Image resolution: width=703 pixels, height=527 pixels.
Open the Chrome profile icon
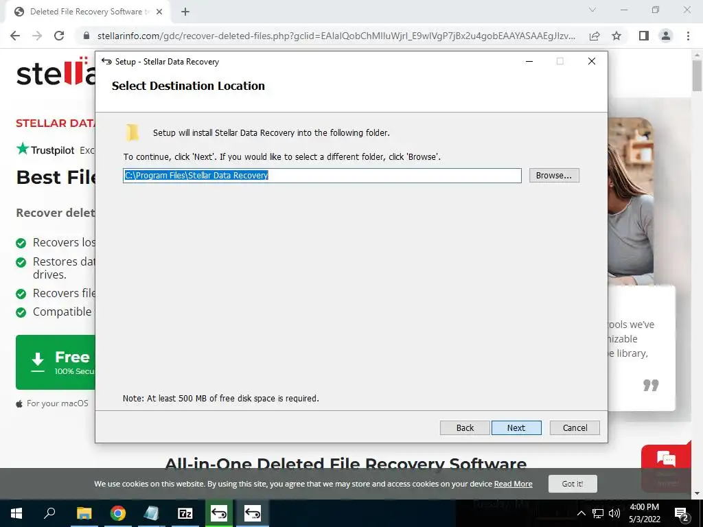[x=666, y=36]
